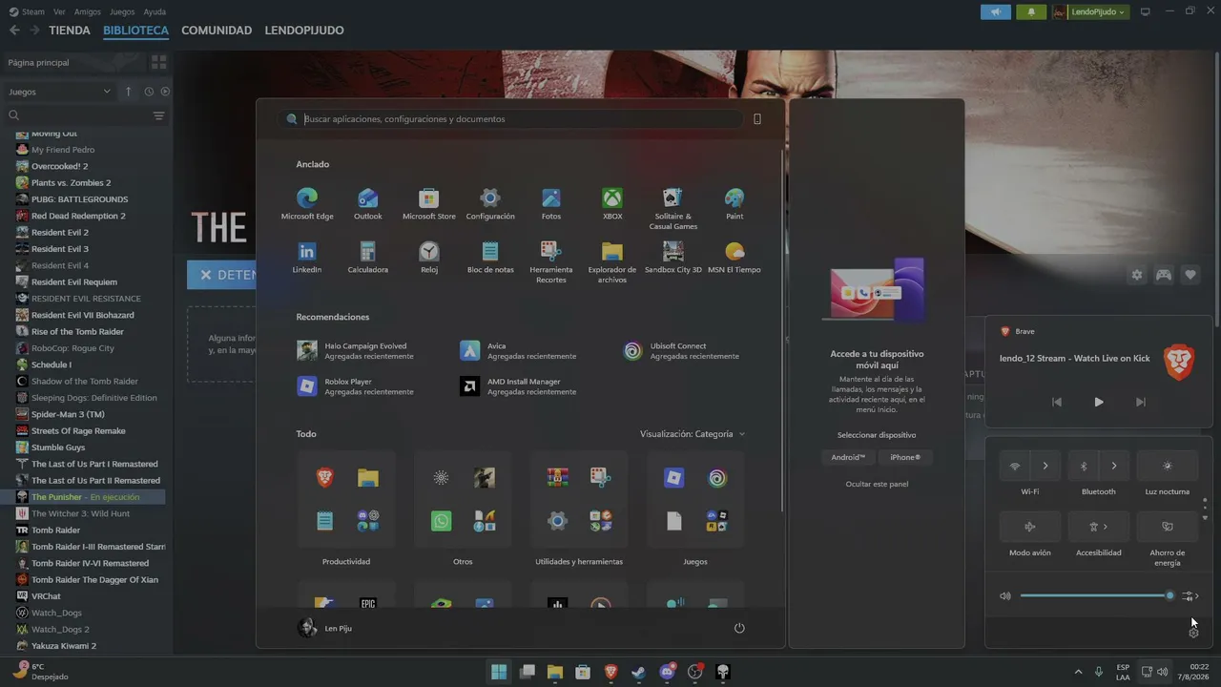1221x687 pixels.
Task: Open Configuración in the pinned apps
Action: click(x=490, y=204)
